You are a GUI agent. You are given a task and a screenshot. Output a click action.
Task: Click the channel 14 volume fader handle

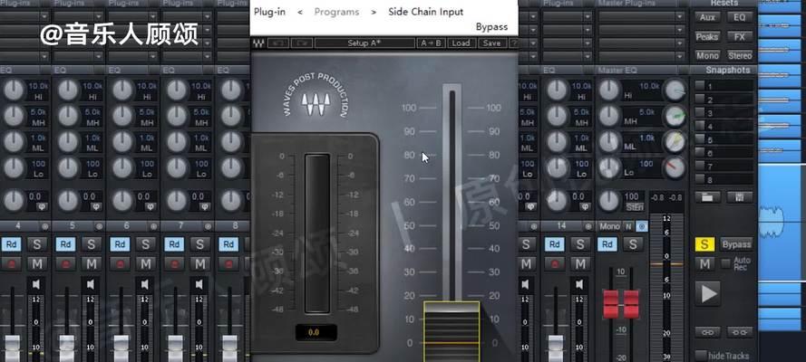coord(556,348)
